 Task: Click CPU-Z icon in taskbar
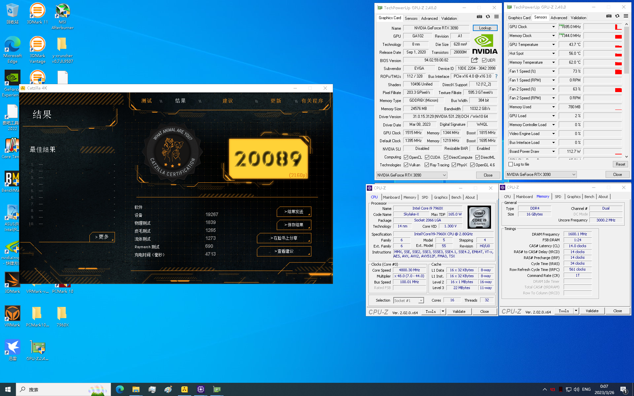click(200, 389)
